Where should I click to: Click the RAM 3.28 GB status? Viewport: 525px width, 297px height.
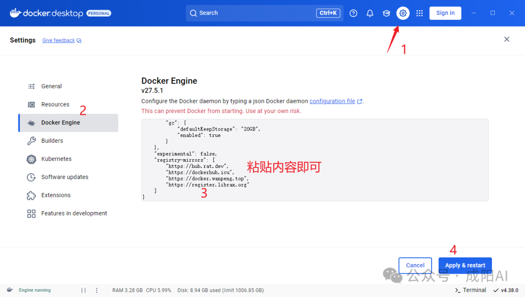coord(127,290)
